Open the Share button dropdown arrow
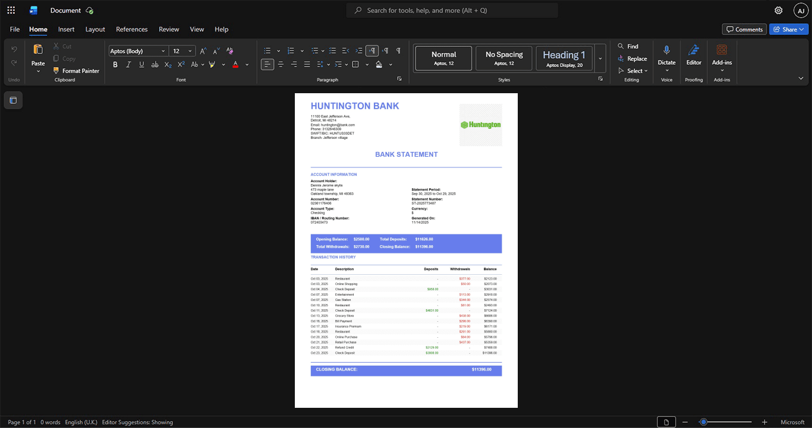Image resolution: width=812 pixels, height=428 pixels. [x=802, y=29]
